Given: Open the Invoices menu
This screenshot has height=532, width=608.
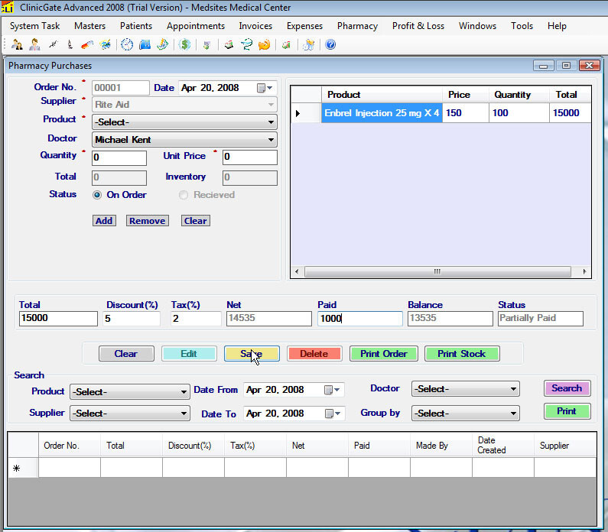Looking at the screenshot, I should (255, 26).
